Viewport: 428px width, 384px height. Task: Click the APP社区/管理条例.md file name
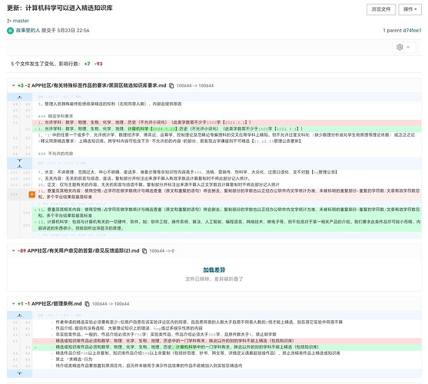[x=57, y=303]
